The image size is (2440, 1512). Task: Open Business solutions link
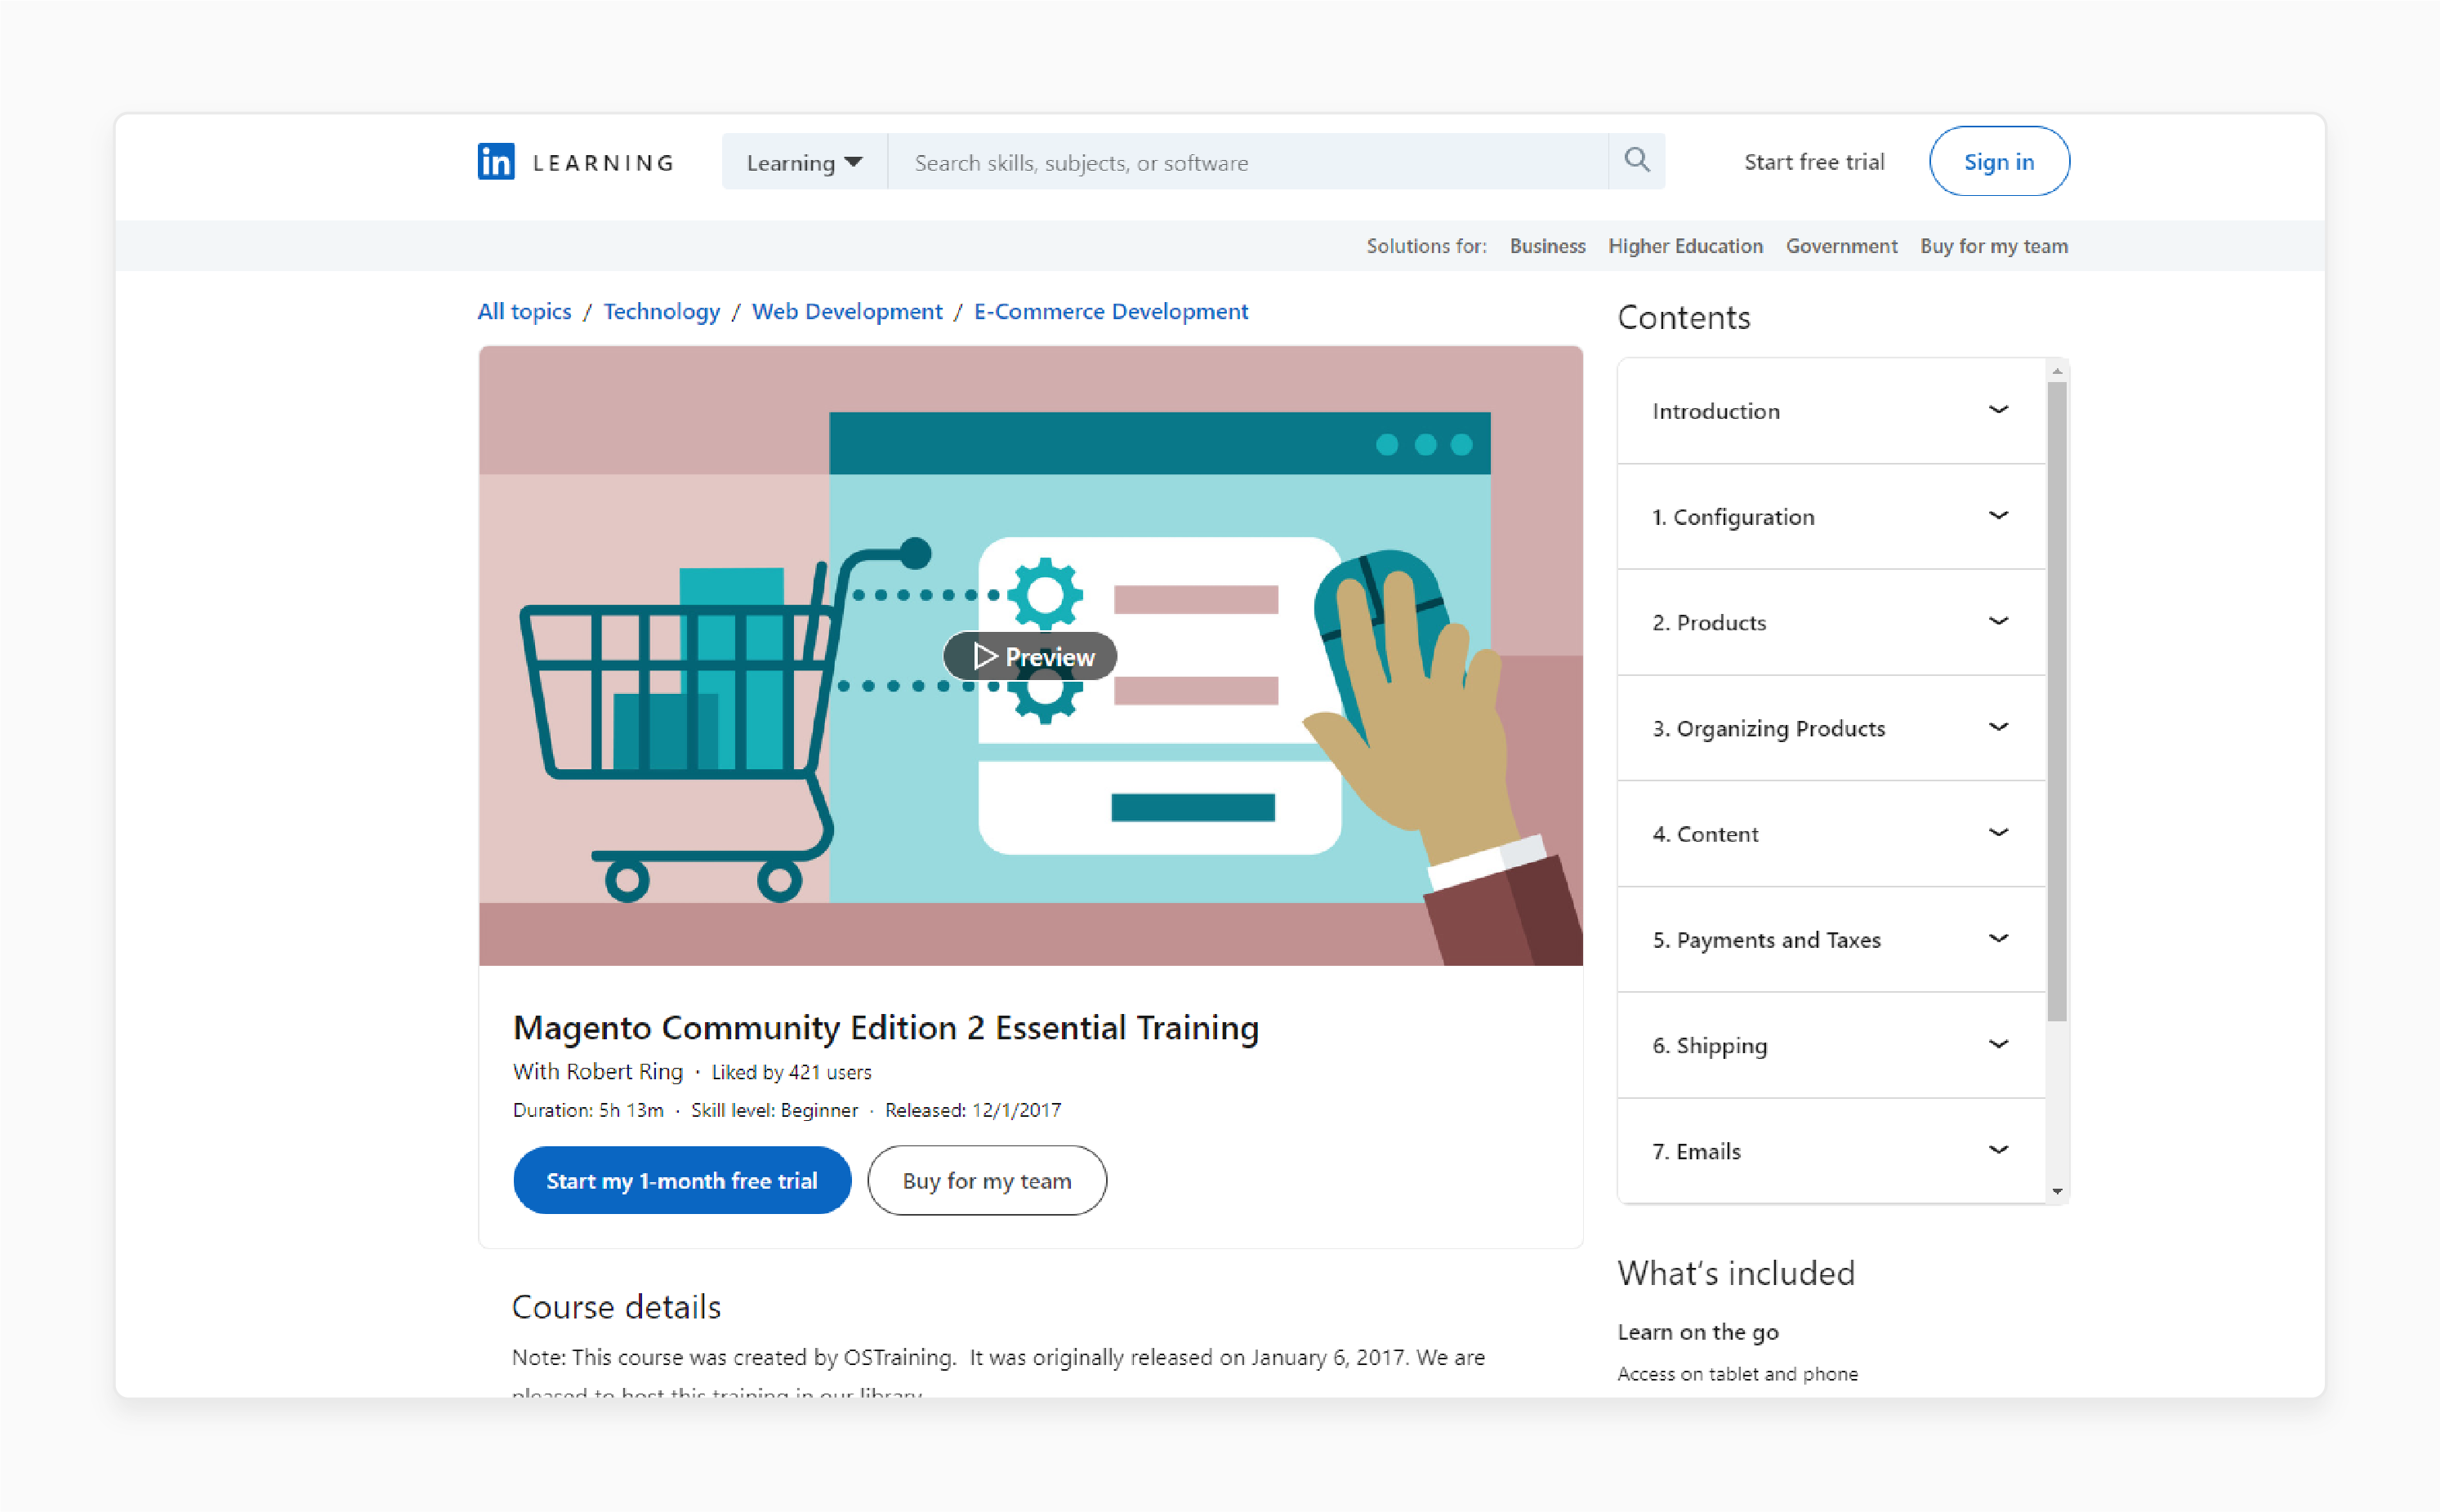pos(1548,246)
